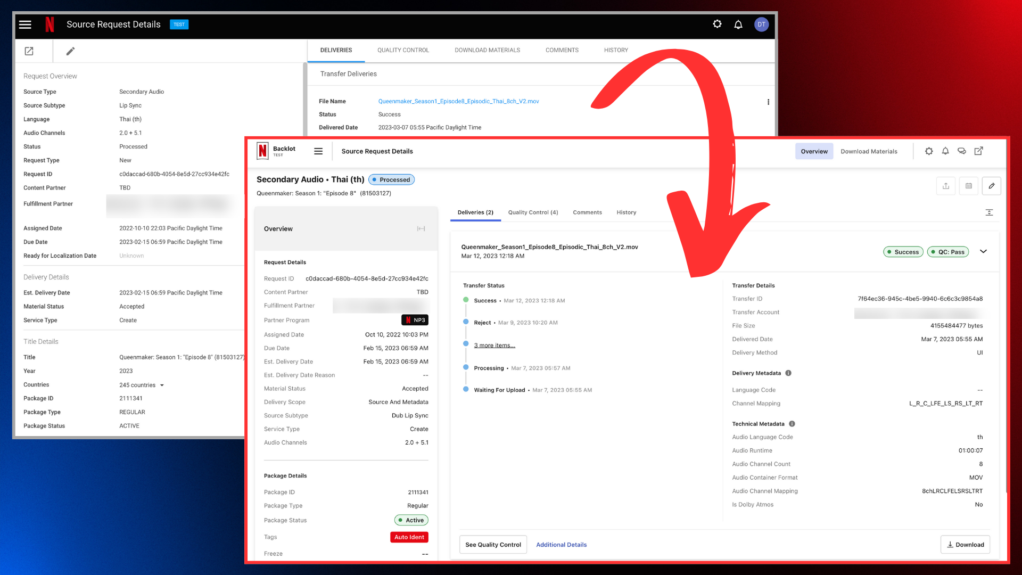
Task: Click NP3 partner program badge
Action: [415, 320]
